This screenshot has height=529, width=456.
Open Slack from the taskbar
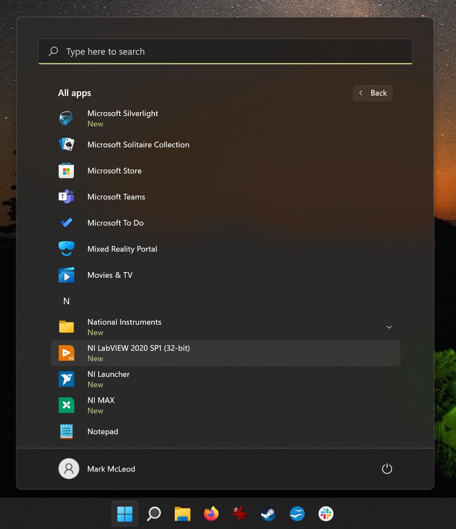tap(326, 514)
